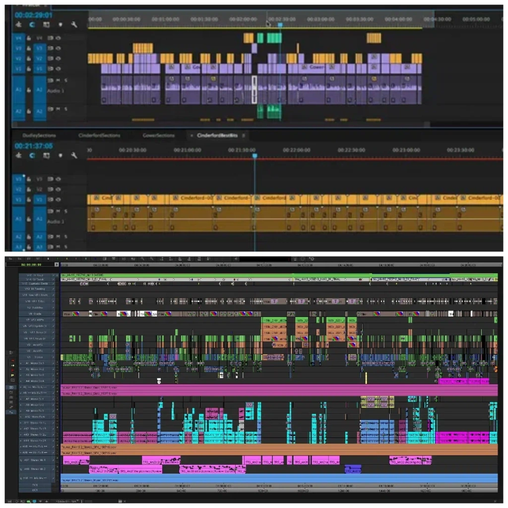Viewport: 508px width, 508px height.
Task: Click the add marker icon in top timeline
Action: (x=61, y=24)
